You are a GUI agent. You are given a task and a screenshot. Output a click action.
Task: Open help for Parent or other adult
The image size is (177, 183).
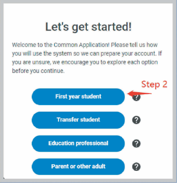tap(136, 167)
